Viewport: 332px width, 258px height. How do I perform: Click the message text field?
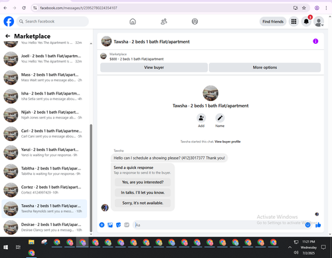219,225
